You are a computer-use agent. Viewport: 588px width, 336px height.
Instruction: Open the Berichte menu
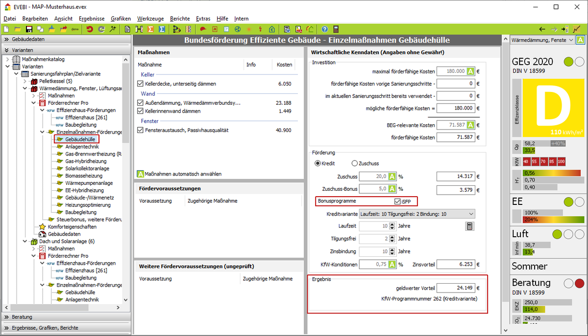pos(180,19)
